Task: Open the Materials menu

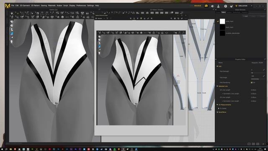Action: [x=52, y=5]
